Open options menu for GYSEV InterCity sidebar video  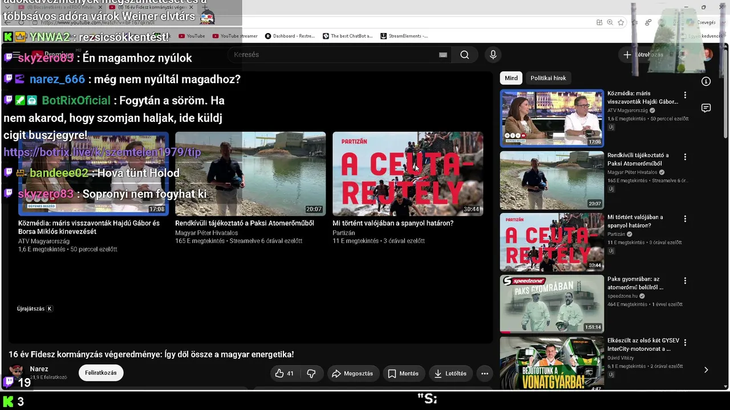[x=685, y=343]
